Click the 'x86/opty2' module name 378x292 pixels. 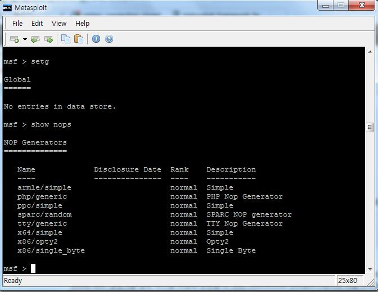pos(37,241)
